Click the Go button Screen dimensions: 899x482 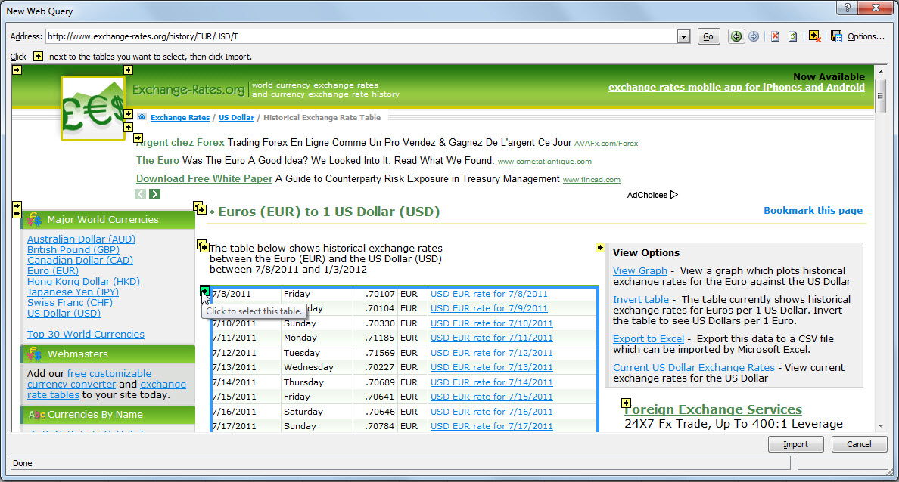[708, 36]
